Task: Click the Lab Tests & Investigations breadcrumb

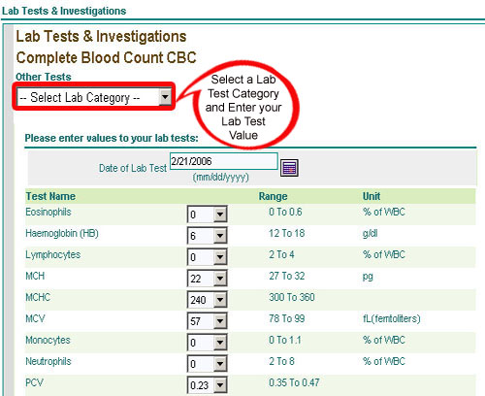Action: coord(64,11)
